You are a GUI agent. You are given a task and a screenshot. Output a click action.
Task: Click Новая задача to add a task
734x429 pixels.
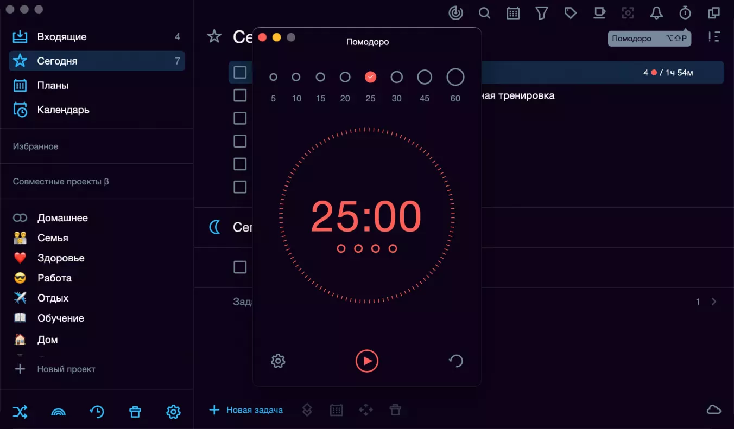(x=246, y=410)
